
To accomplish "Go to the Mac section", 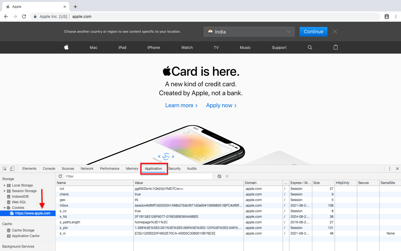I will point(94,47).
